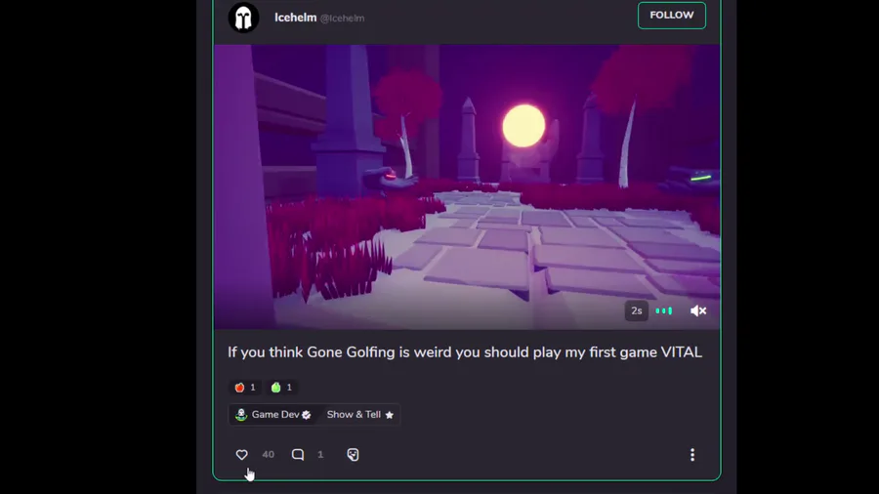Click the 2s video time badge
This screenshot has height=494, width=879.
coord(636,310)
